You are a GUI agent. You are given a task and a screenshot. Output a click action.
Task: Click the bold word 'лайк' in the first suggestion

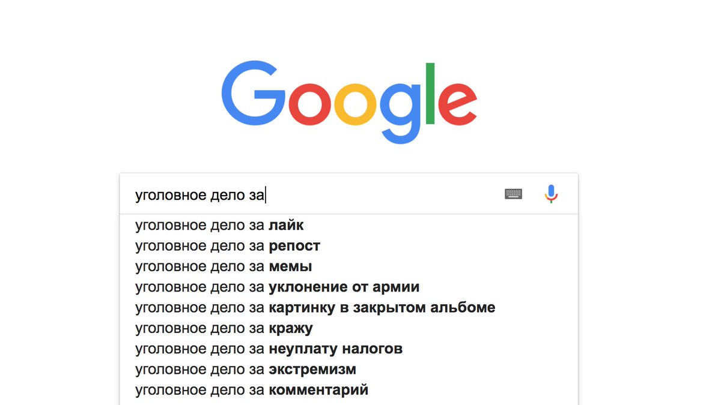click(x=286, y=226)
